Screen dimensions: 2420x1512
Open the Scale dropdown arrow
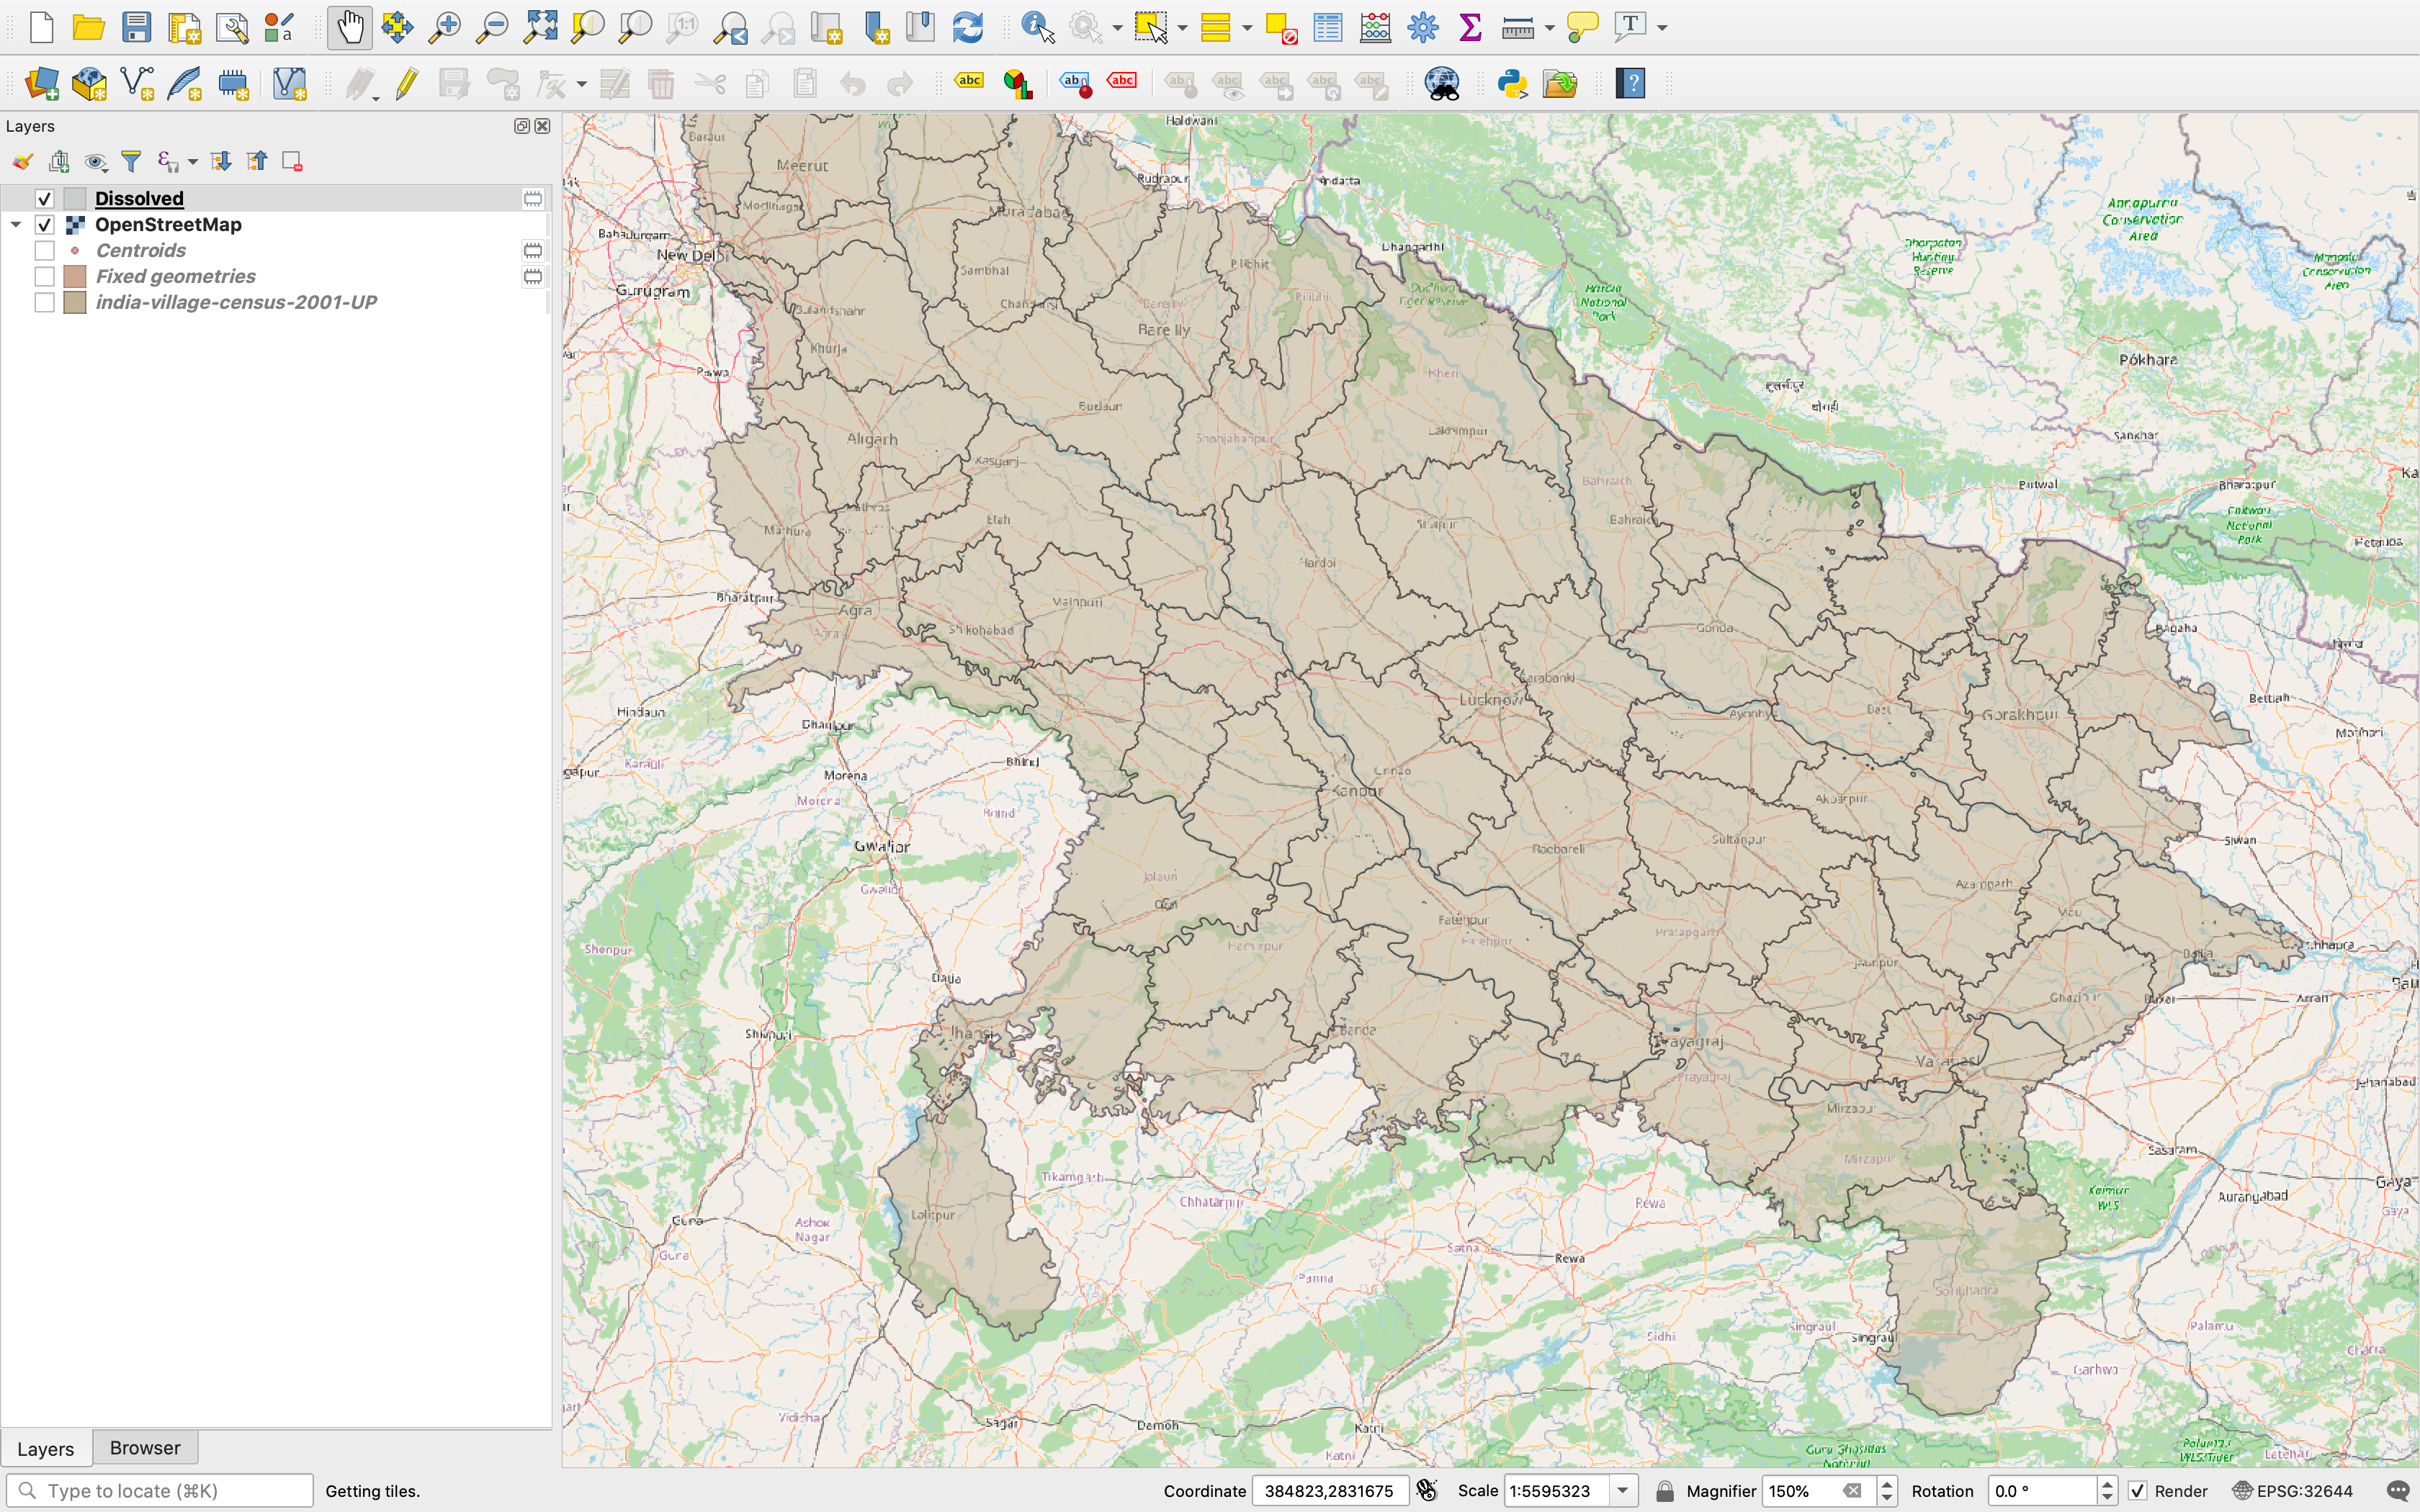(1622, 1491)
